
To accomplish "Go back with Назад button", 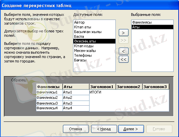I will click(x=104, y=129).
